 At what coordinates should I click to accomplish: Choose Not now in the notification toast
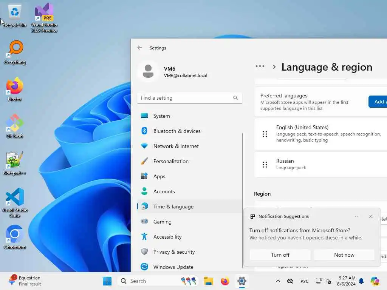click(344, 255)
